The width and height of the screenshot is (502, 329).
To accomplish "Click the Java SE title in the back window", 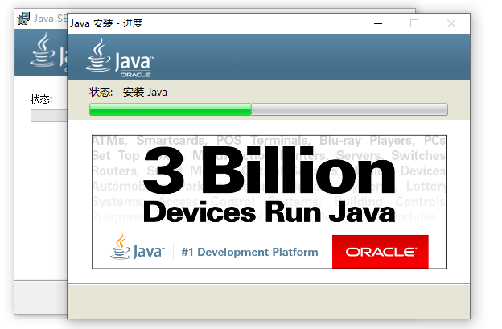I will click(x=50, y=19).
